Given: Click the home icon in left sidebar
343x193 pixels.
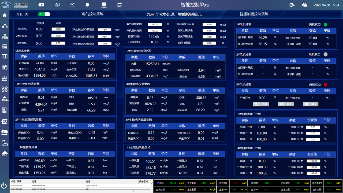Looking at the screenshot, I should 5,15.
